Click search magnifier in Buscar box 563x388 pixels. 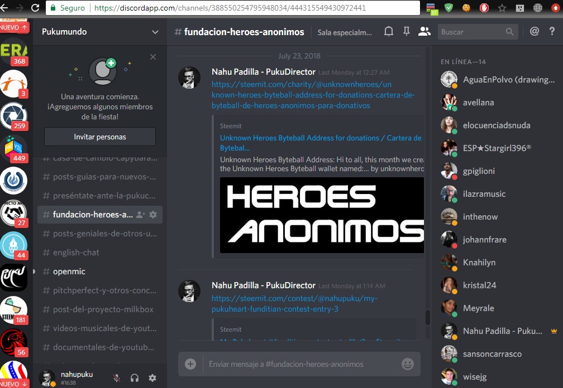pos(509,32)
